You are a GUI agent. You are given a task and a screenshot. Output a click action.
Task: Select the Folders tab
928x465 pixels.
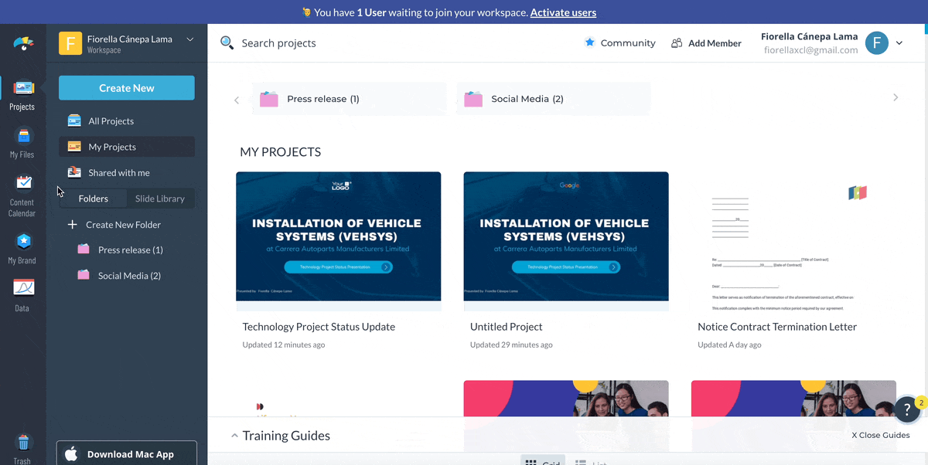93,199
